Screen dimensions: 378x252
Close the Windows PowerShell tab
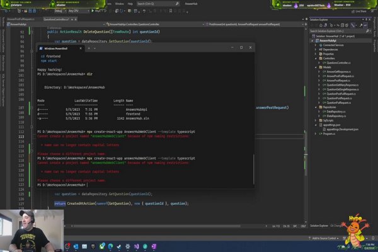click(x=81, y=49)
